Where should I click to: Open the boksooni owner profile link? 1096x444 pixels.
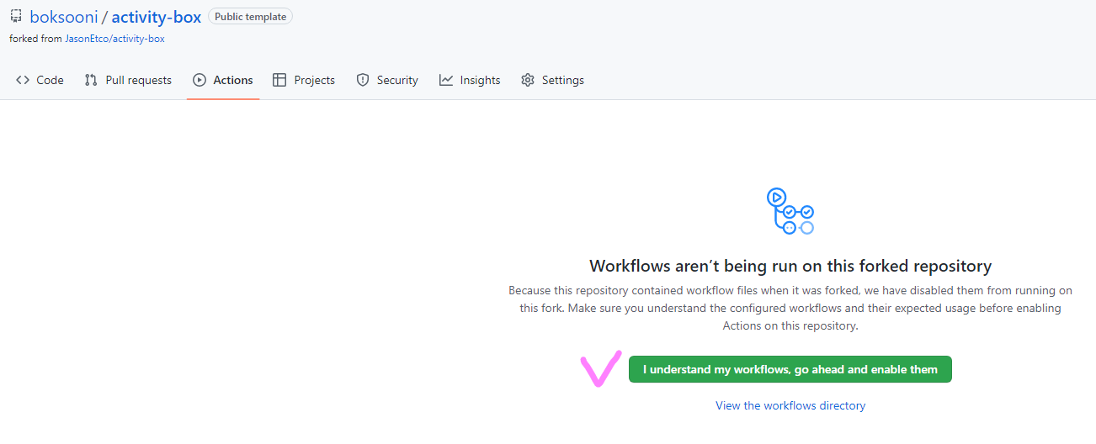tap(63, 17)
